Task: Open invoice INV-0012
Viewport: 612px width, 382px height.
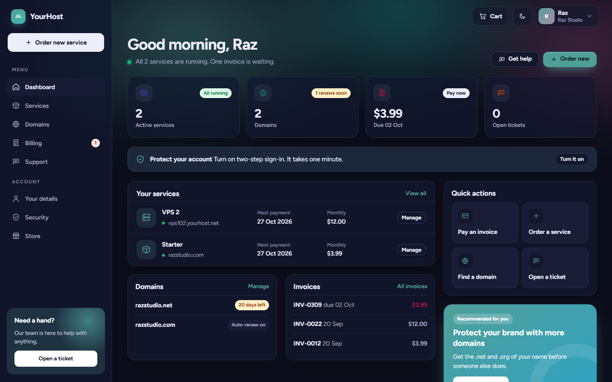Action: click(x=360, y=343)
